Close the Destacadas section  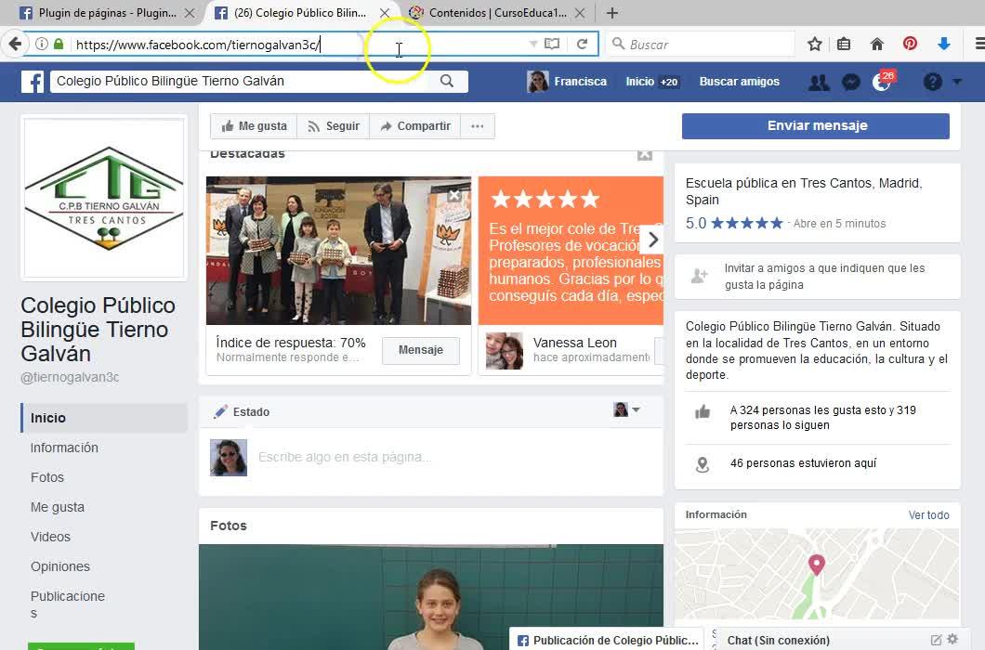tap(645, 154)
